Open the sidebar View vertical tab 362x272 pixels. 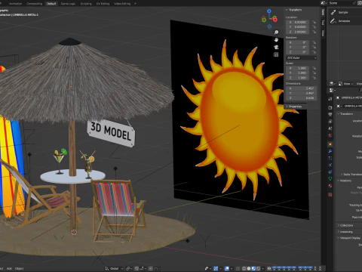pyautogui.click(x=323, y=33)
